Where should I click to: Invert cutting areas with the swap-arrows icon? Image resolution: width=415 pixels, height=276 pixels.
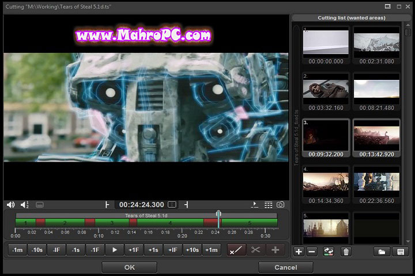329,252
